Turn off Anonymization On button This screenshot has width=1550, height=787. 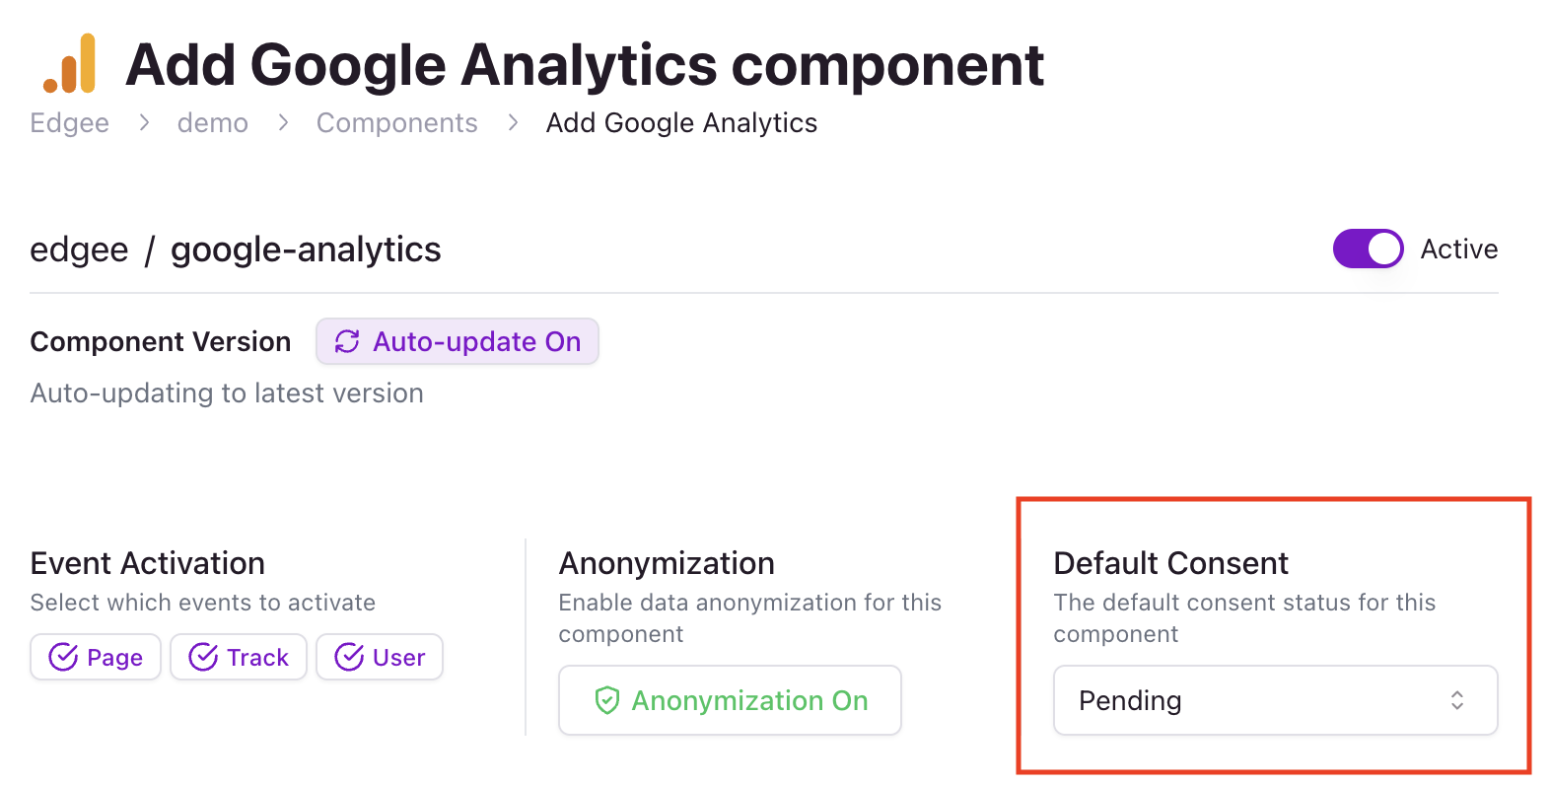(730, 700)
